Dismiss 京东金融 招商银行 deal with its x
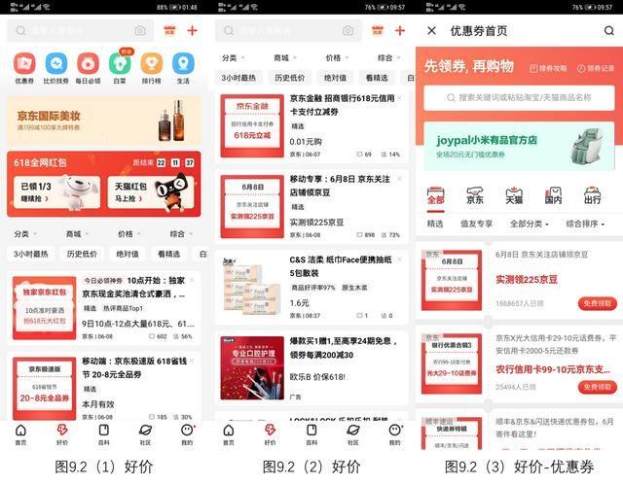623x484 pixels. pos(400,97)
